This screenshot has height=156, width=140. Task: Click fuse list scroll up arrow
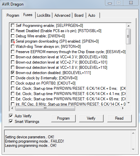pos(129,26)
